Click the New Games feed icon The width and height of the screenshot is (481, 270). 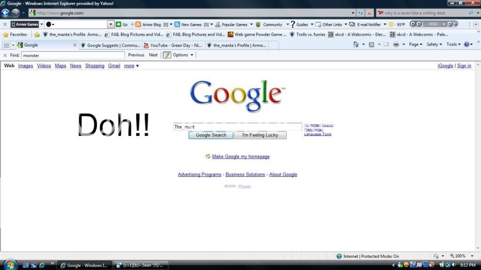tap(177, 24)
